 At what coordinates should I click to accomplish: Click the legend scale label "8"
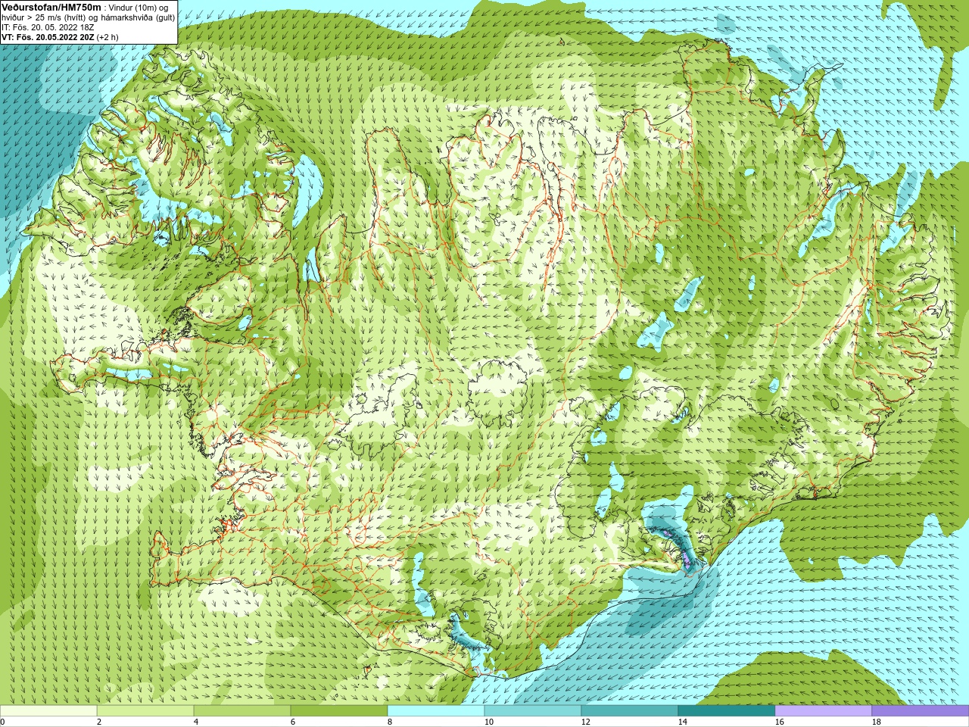click(x=390, y=722)
